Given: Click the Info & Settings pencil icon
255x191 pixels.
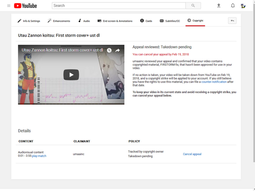Looking at the screenshot, I should pos(20,21).
